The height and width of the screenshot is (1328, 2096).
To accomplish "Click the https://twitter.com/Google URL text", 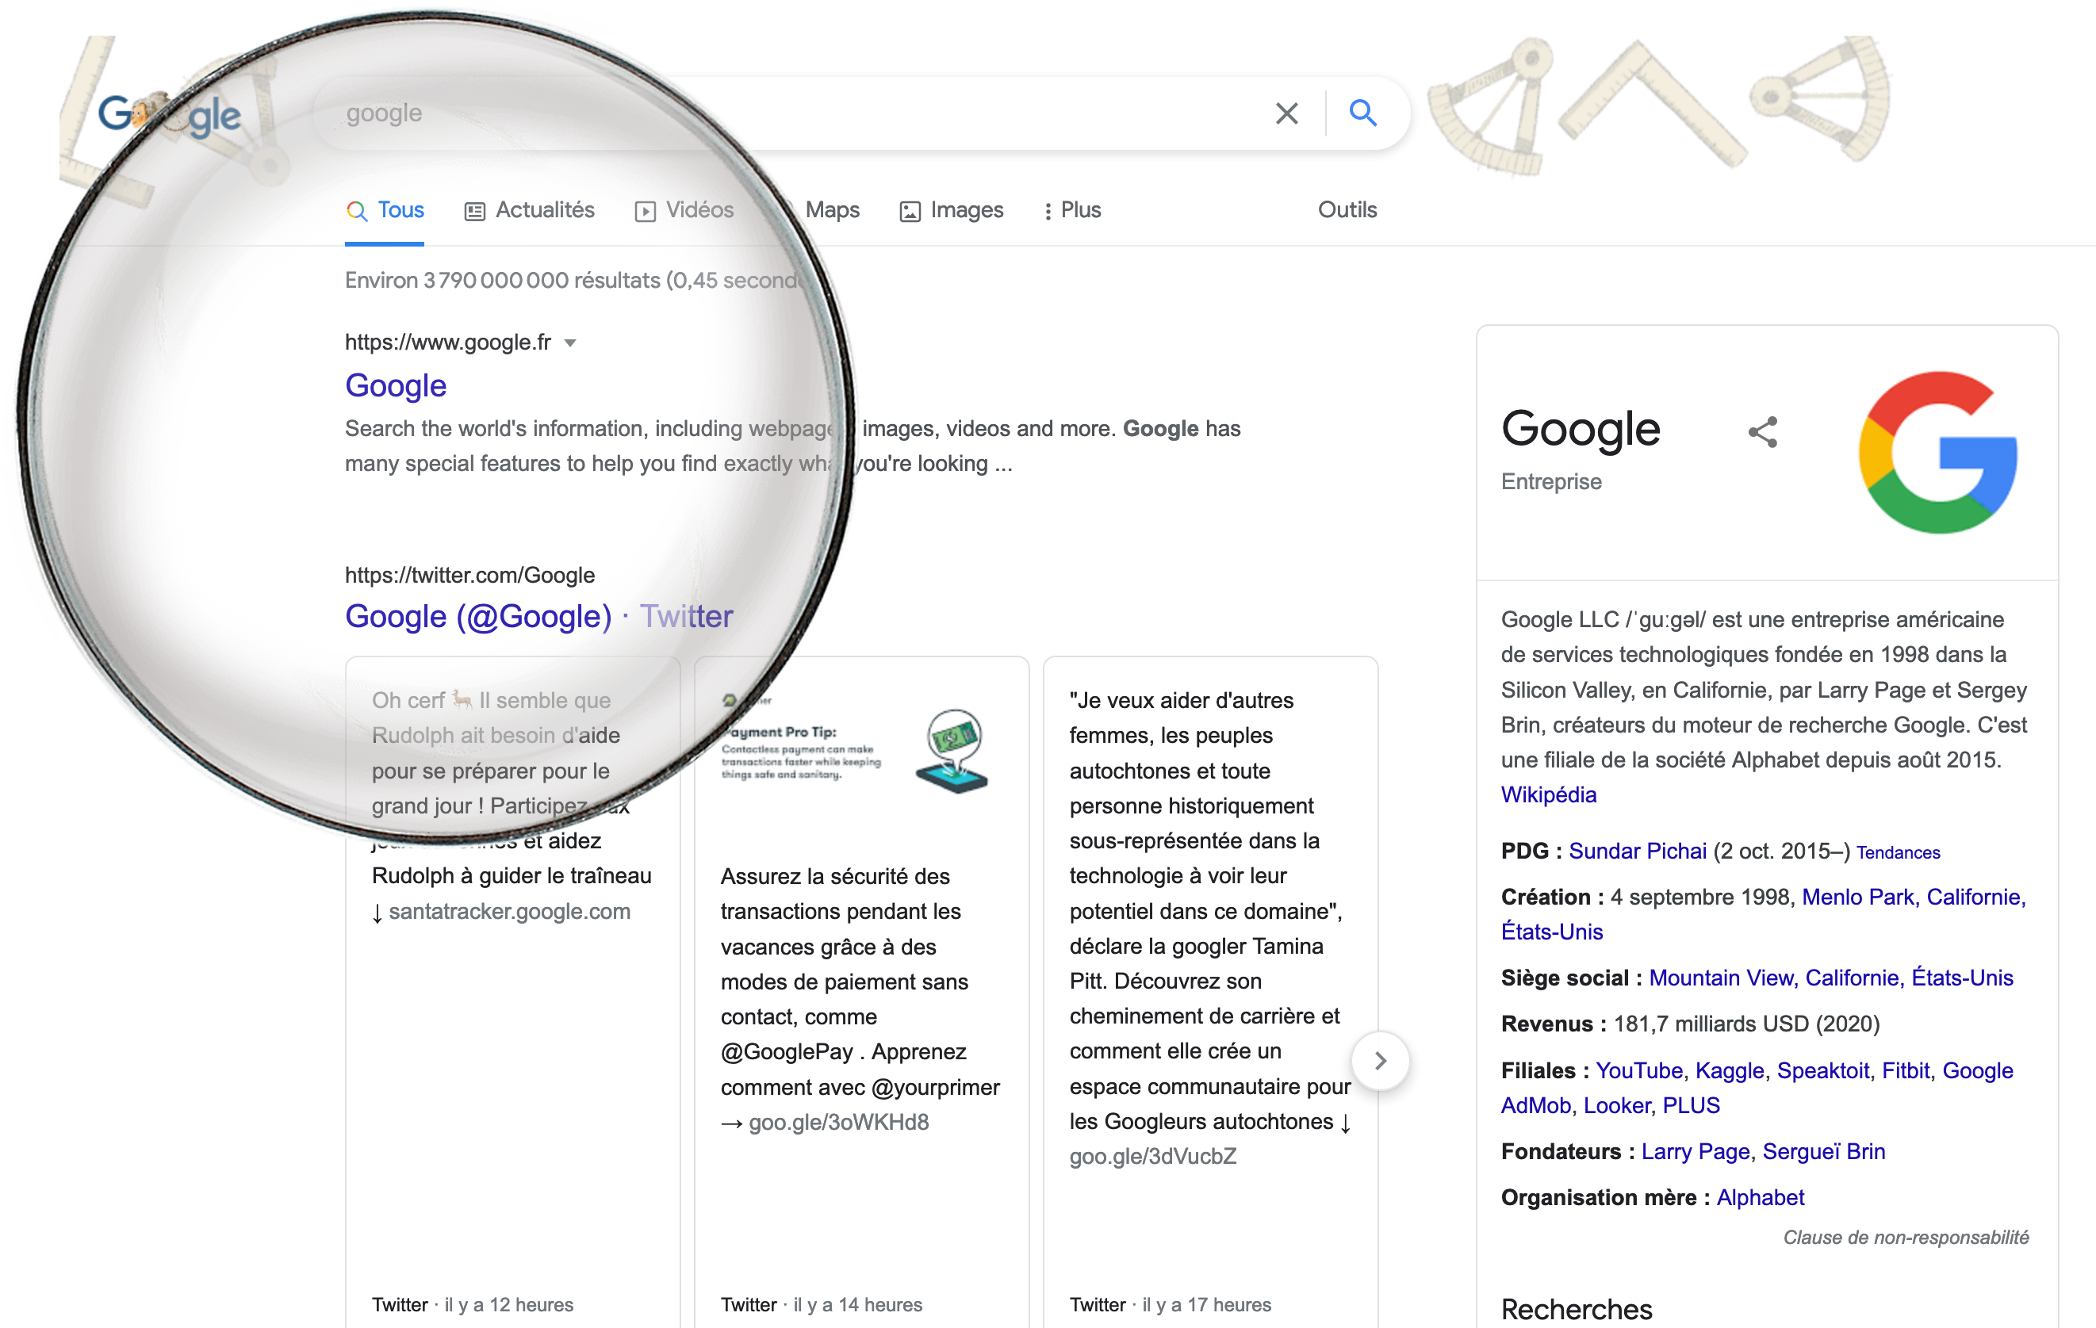I will tap(470, 576).
